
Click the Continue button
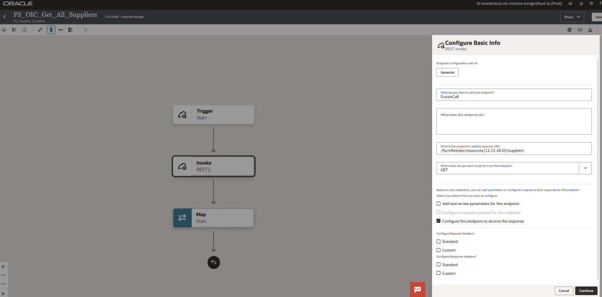pos(586,291)
